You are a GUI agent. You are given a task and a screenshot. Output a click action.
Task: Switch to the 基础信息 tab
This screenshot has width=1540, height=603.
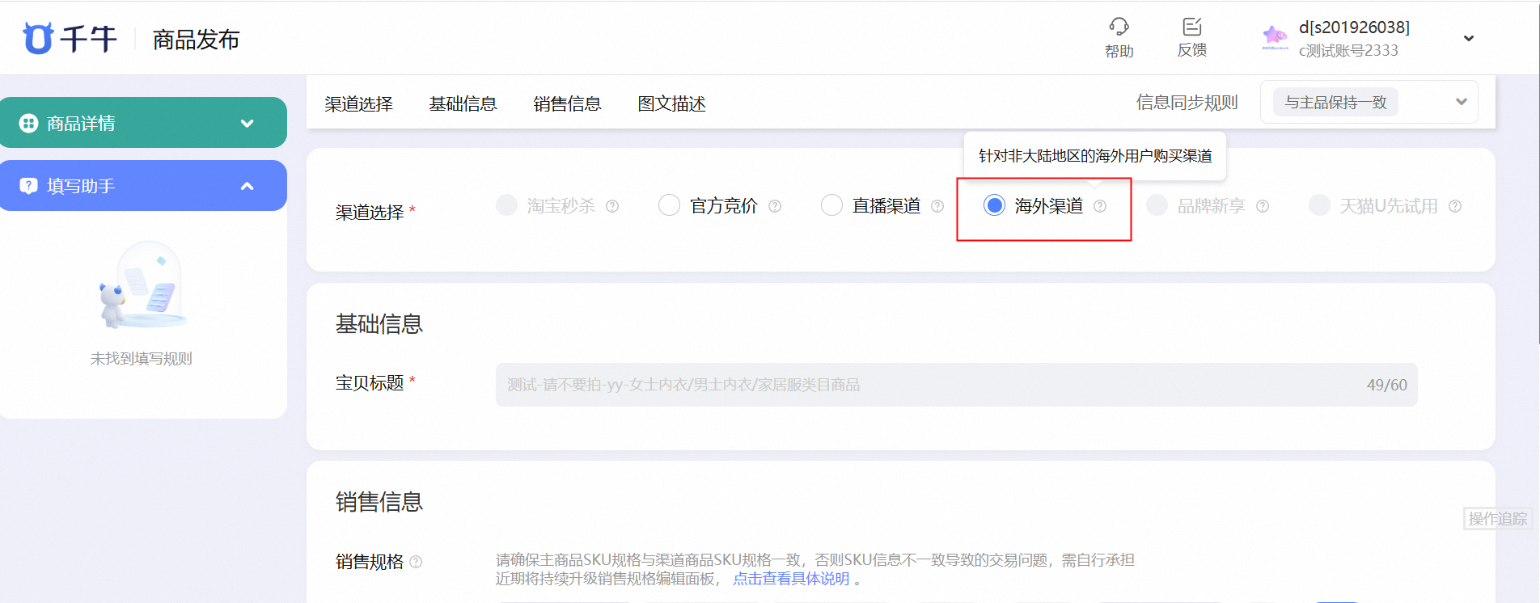pyautogui.click(x=463, y=103)
